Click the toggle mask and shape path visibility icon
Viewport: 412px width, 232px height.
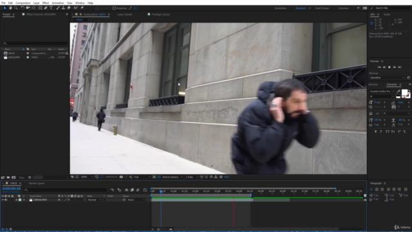pyautogui.click(x=102, y=177)
